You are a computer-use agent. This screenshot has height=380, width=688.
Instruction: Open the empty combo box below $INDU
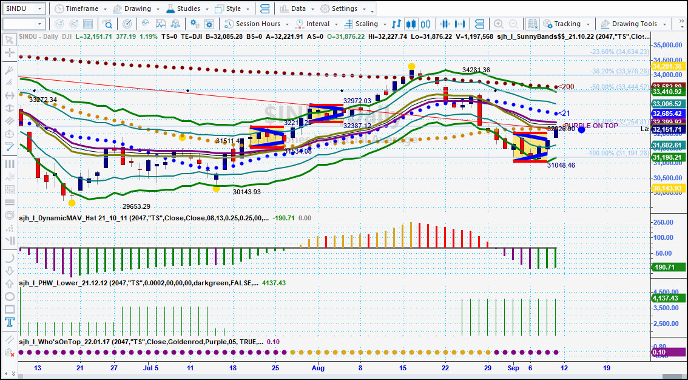click(24, 24)
